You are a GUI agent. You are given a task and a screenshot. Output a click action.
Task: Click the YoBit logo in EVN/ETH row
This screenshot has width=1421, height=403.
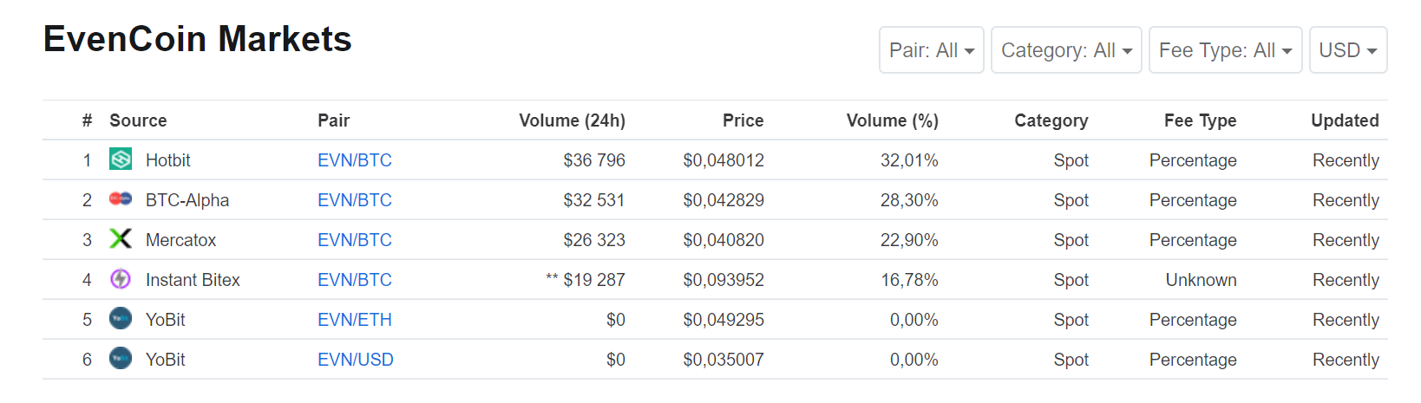[121, 319]
